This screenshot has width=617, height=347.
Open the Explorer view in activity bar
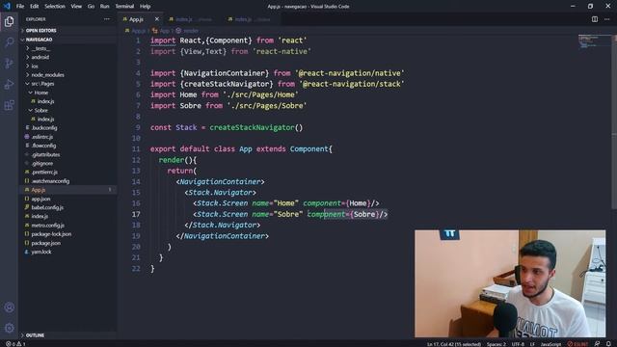(x=9, y=21)
